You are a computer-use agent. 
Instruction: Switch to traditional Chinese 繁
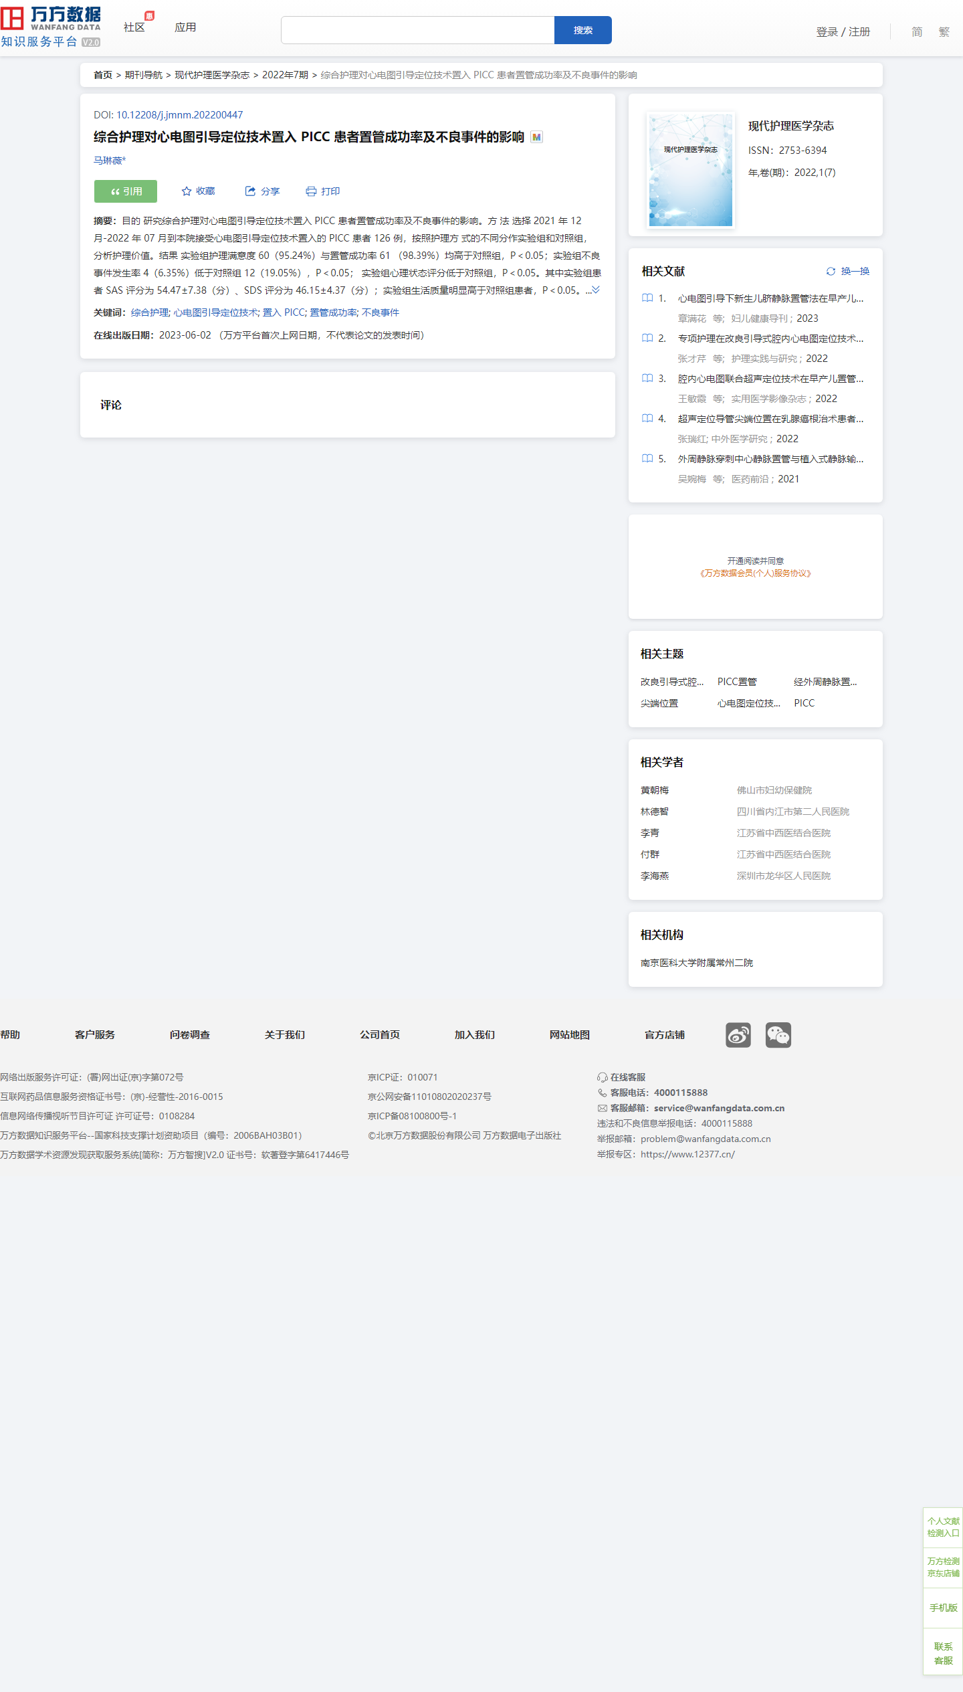(944, 31)
